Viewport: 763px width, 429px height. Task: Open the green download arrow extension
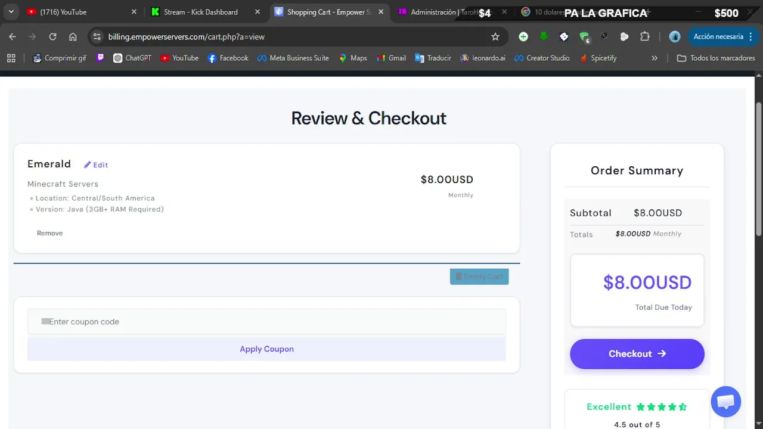(x=544, y=36)
